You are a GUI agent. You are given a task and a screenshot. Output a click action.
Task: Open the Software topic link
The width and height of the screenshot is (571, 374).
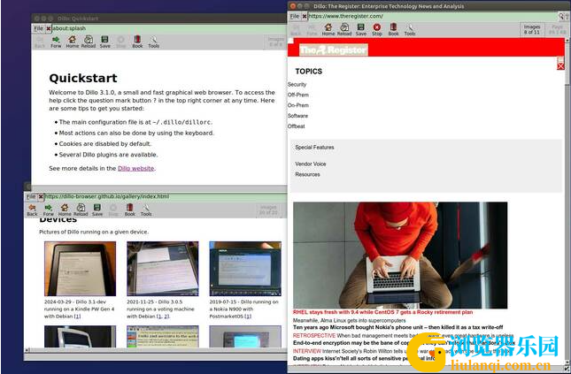[297, 116]
